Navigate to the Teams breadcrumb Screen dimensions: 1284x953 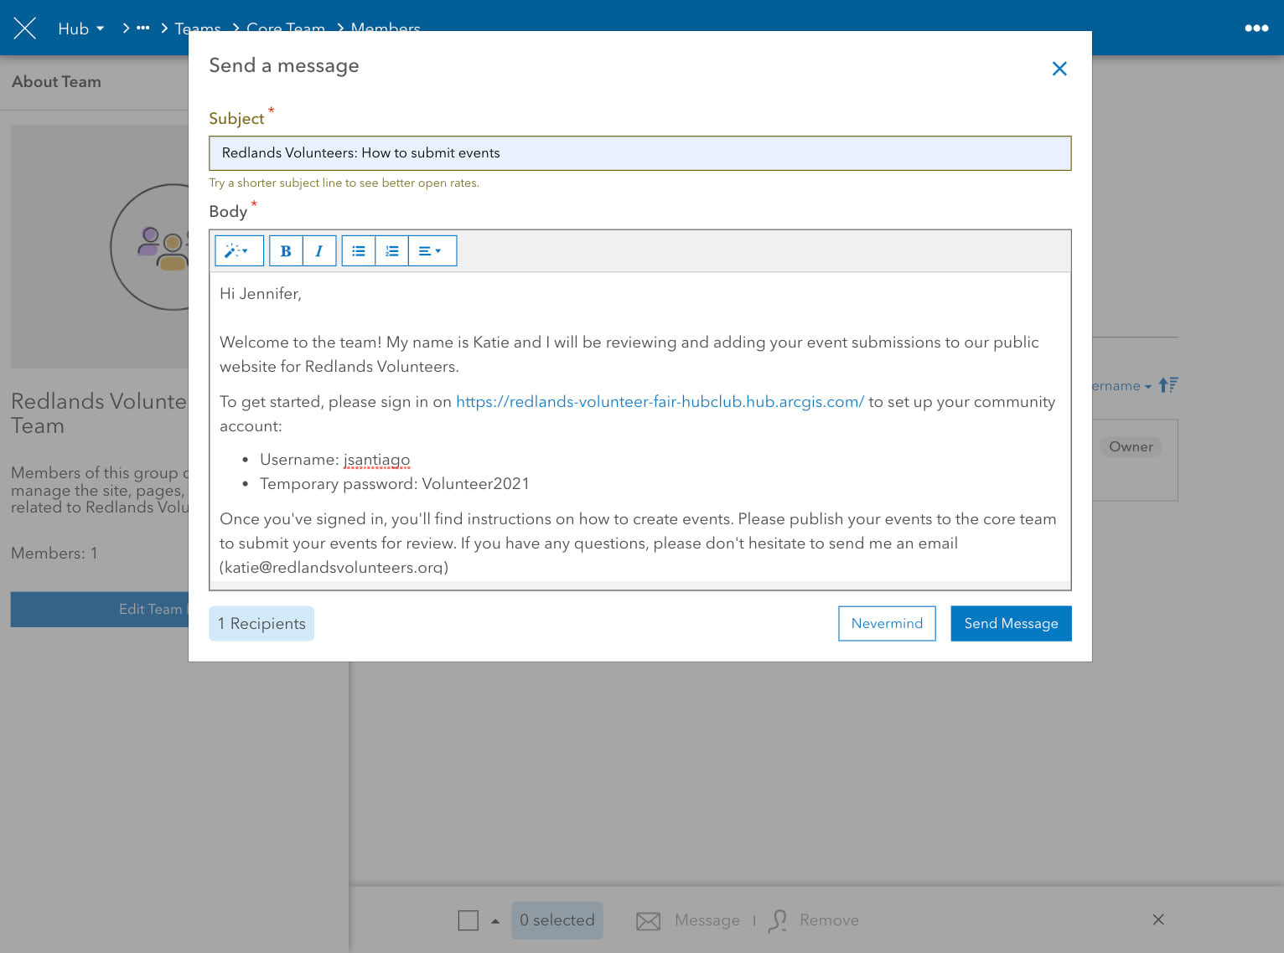point(198,28)
